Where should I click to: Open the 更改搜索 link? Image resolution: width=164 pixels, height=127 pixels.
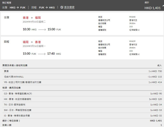coord(69,7)
